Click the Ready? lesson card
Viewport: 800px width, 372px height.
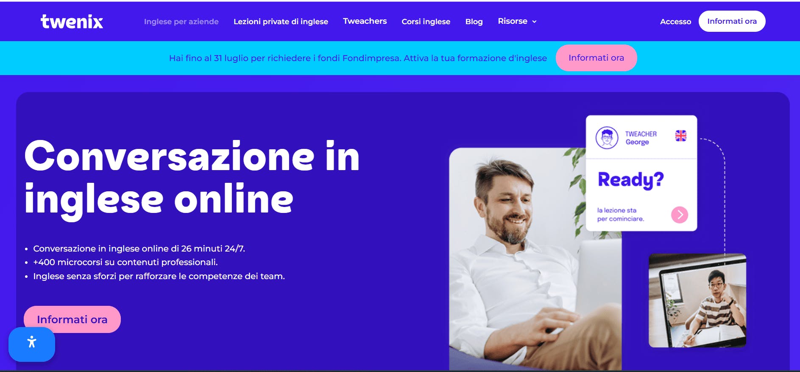point(641,173)
